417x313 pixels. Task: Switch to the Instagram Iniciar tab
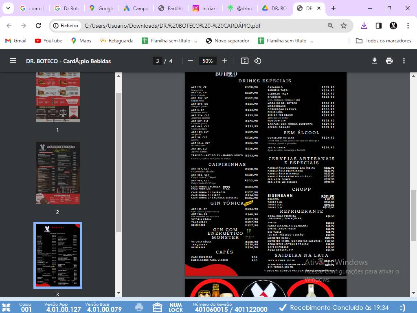pos(205,8)
